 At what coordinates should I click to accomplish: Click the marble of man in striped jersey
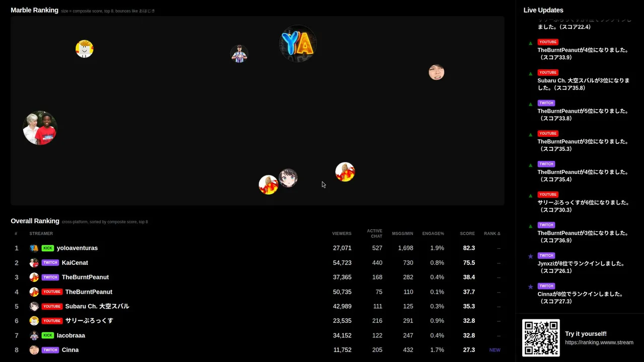pyautogui.click(x=239, y=54)
